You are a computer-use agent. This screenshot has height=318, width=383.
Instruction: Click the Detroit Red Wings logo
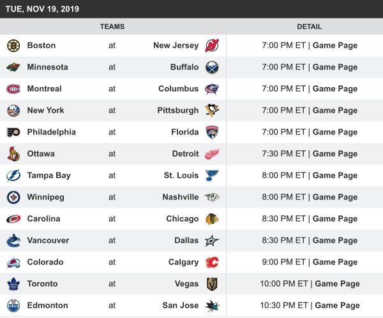[x=211, y=154]
